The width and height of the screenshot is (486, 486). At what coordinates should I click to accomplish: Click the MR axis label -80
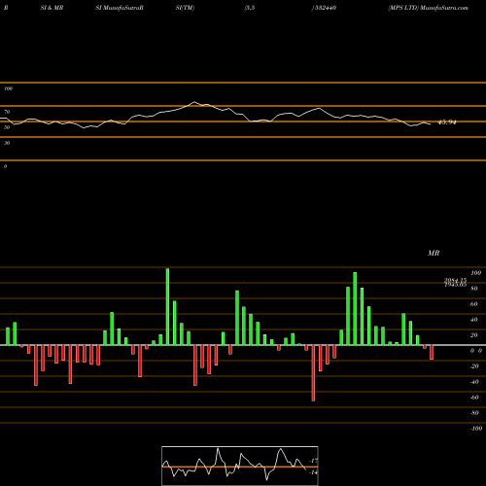[x=474, y=413]
